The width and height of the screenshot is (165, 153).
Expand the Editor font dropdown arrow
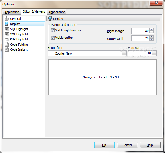click(x=124, y=53)
